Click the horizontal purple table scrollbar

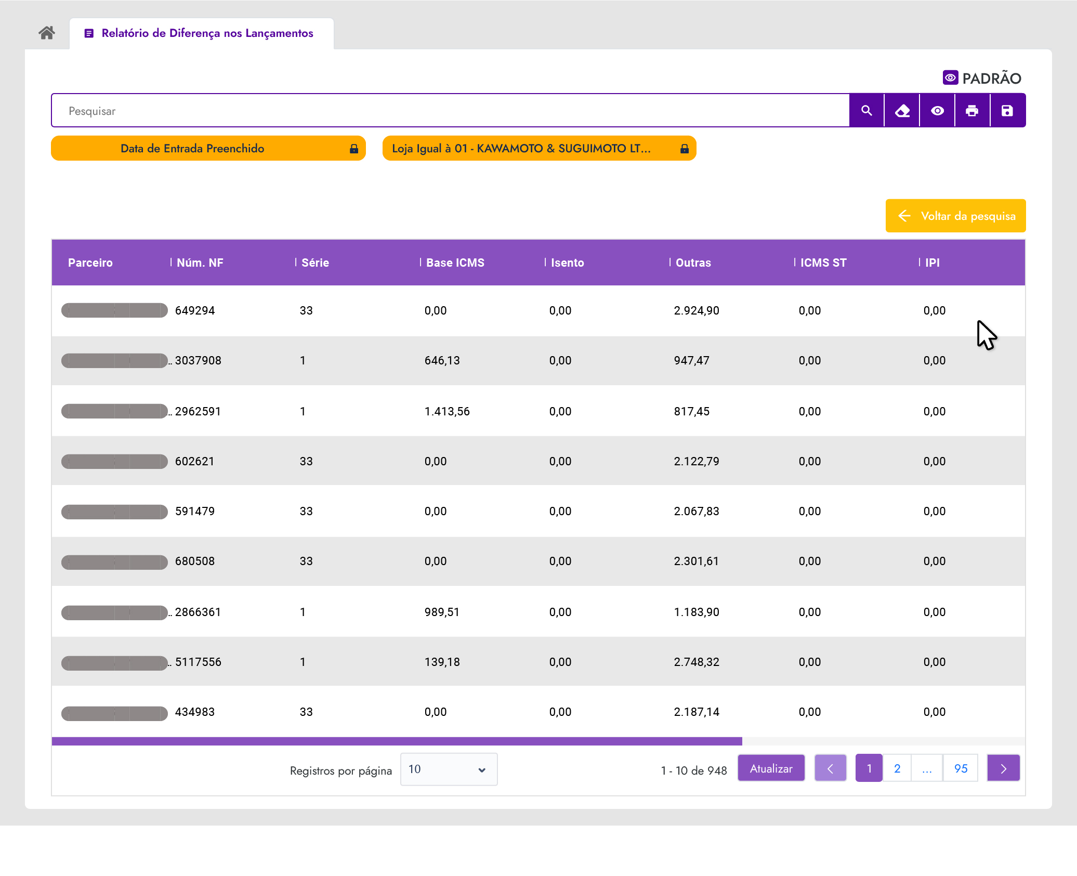coord(397,741)
